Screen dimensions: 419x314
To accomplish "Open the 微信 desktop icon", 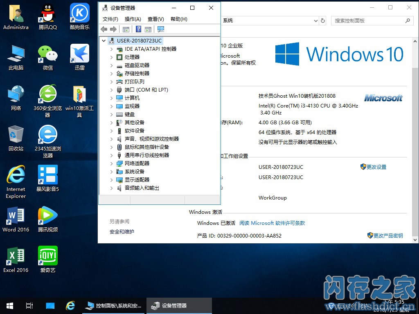I will pyautogui.click(x=48, y=57).
